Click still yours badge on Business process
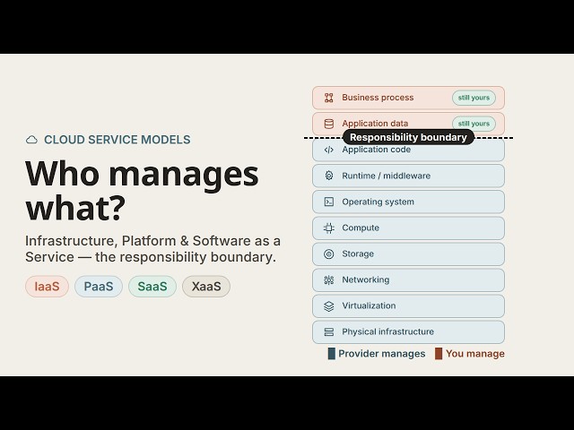This screenshot has width=574, height=430. 474,98
